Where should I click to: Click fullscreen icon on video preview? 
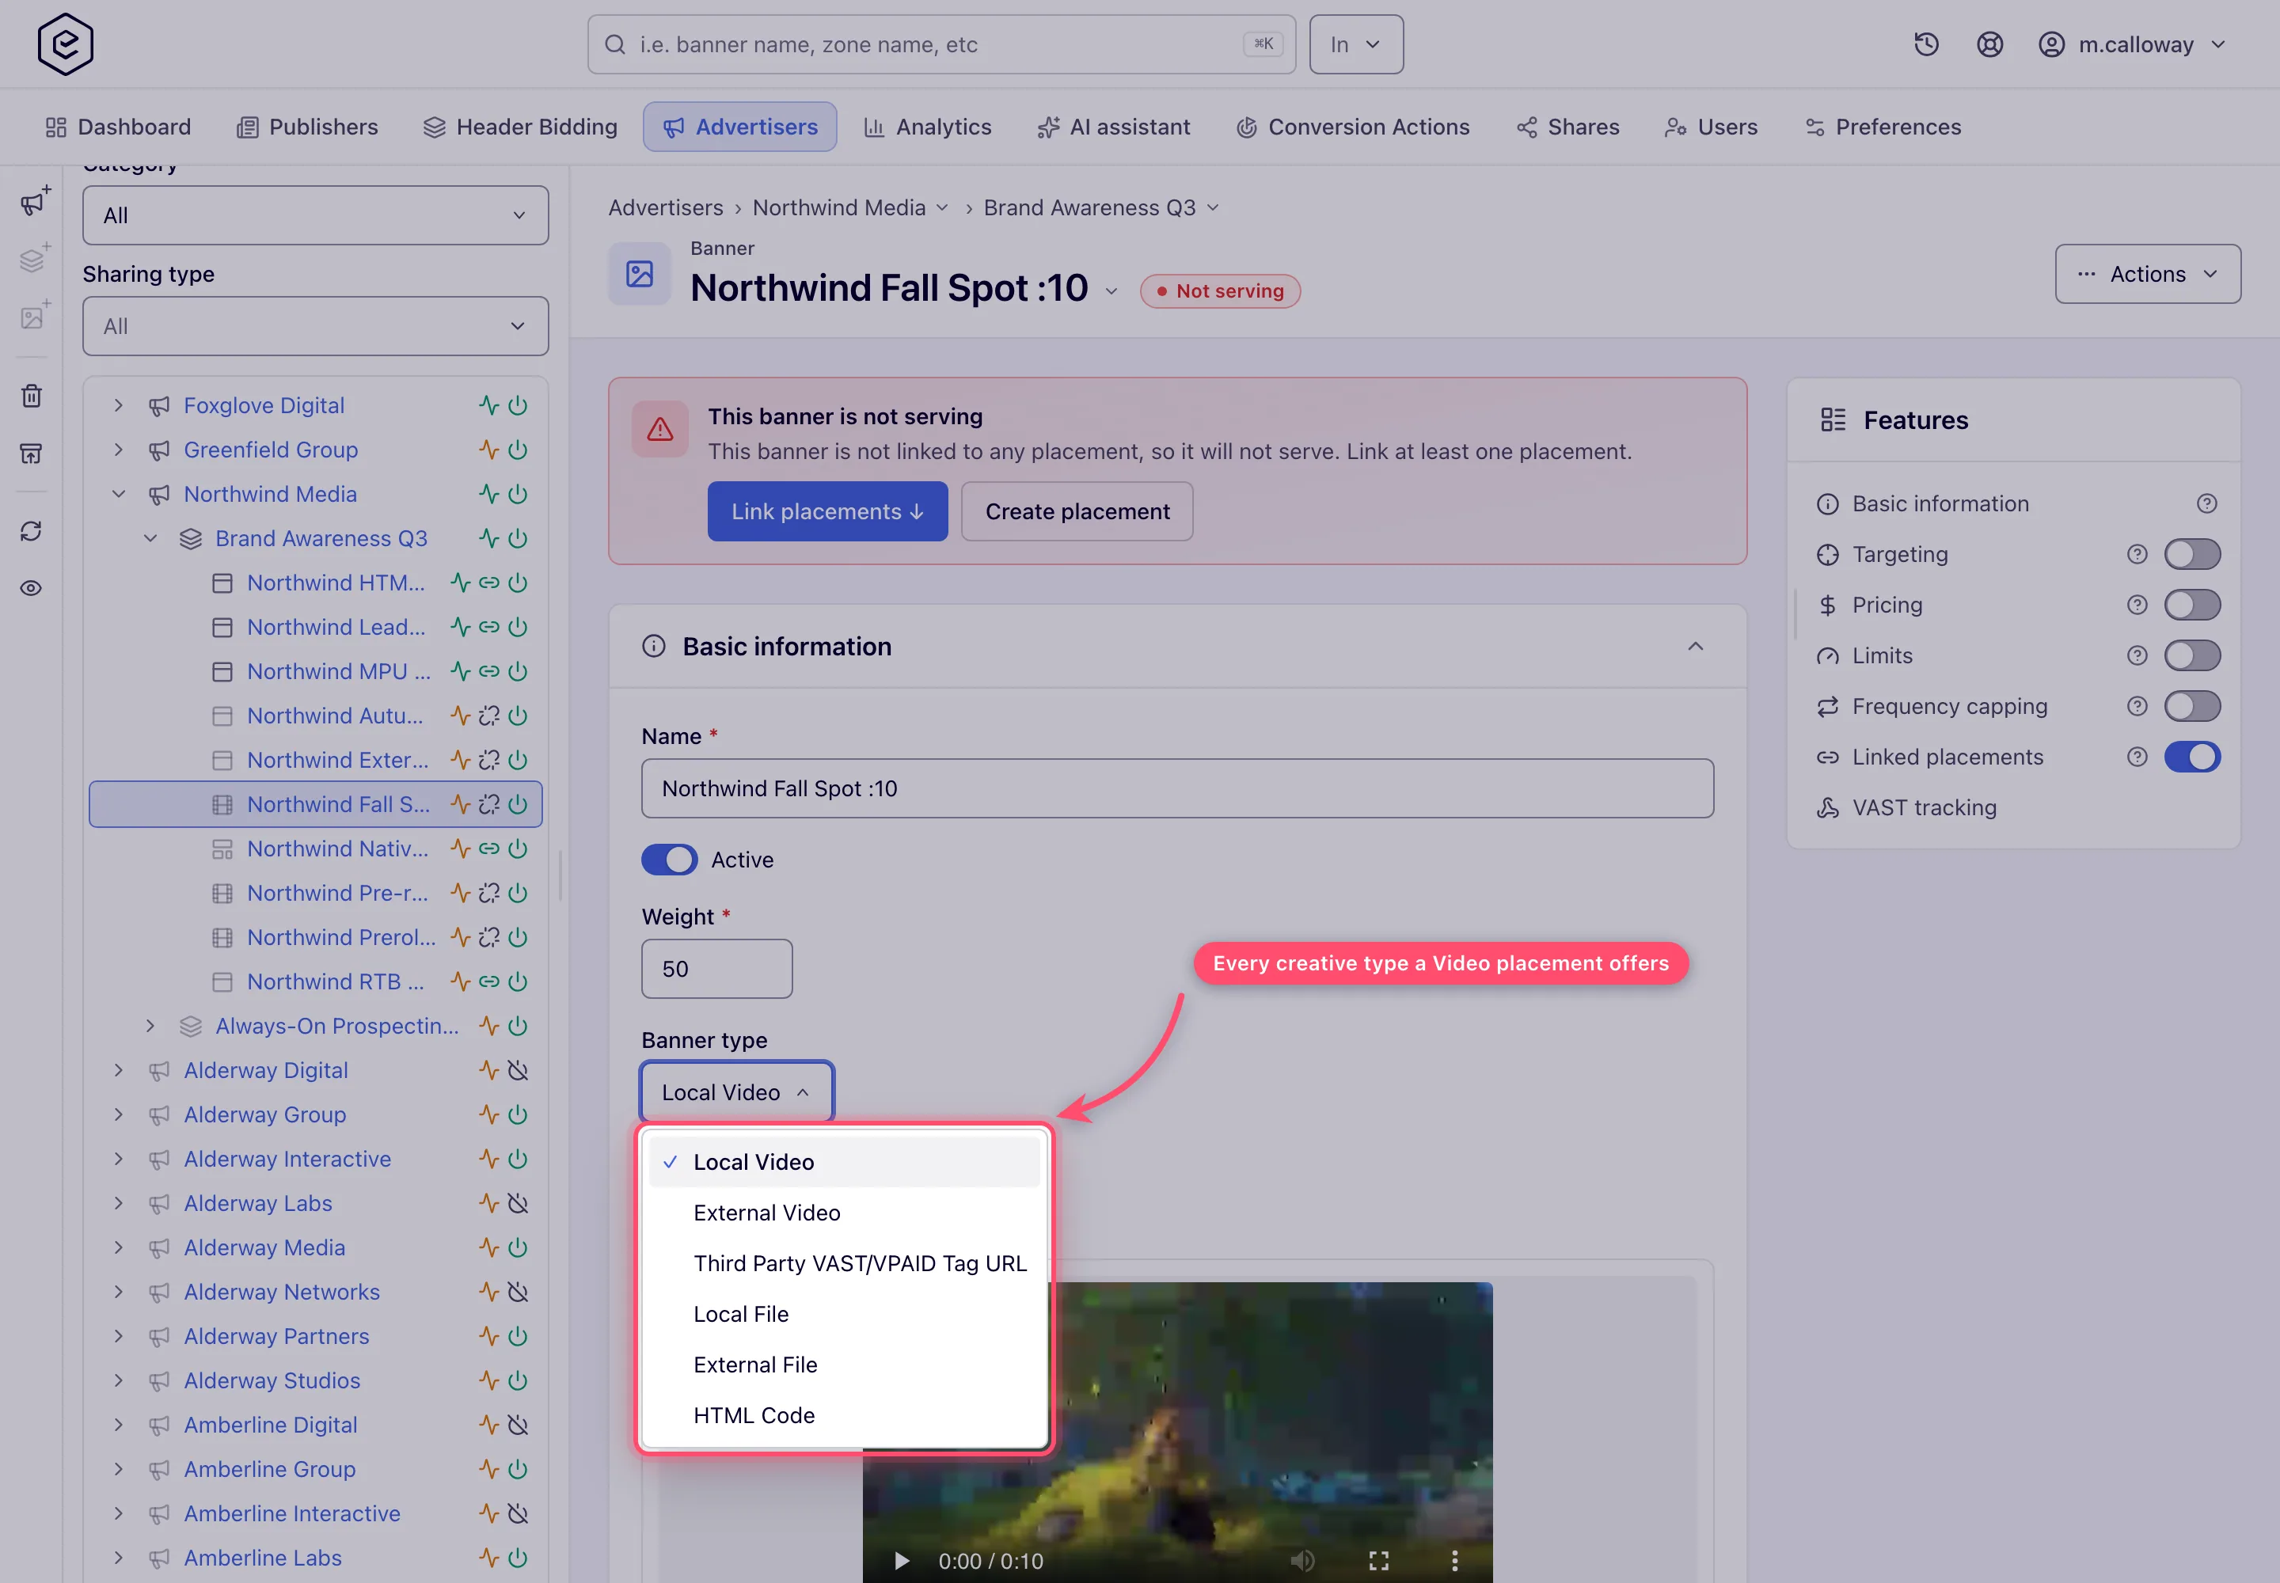1379,1560
